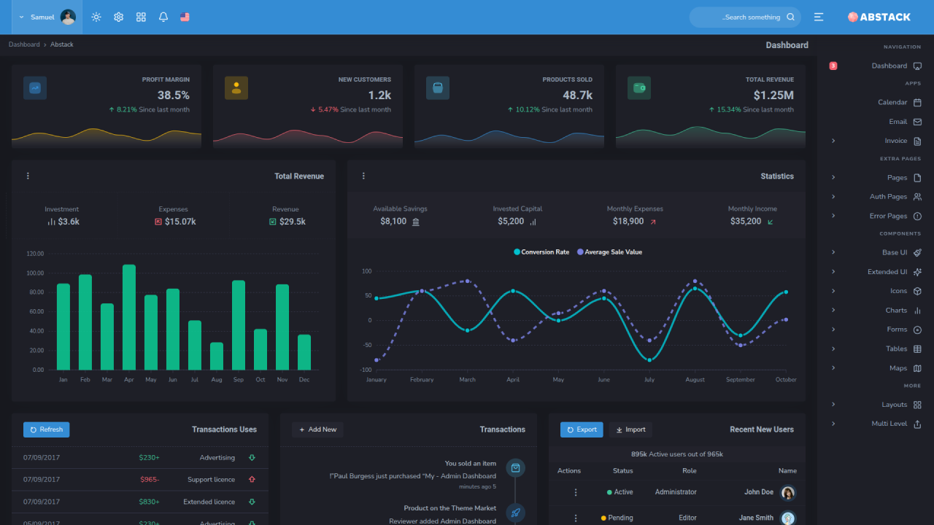The width and height of the screenshot is (934, 525).
Task: Open the notifications bell
Action: pyautogui.click(x=163, y=17)
